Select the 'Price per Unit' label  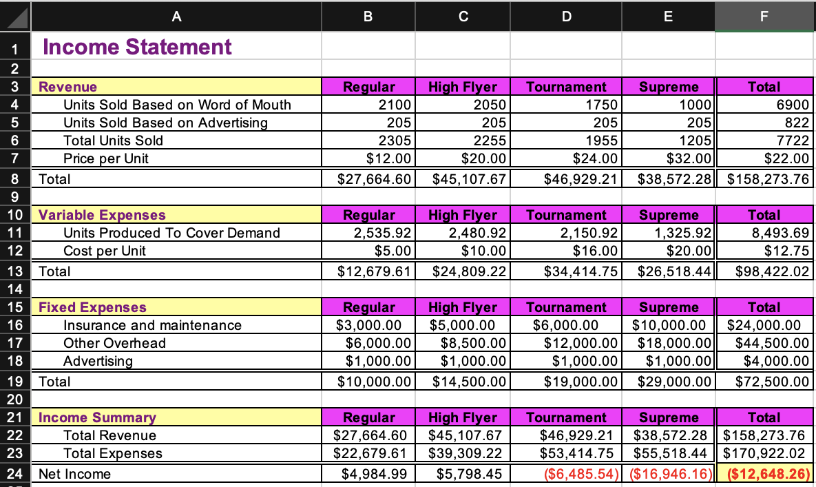point(176,158)
